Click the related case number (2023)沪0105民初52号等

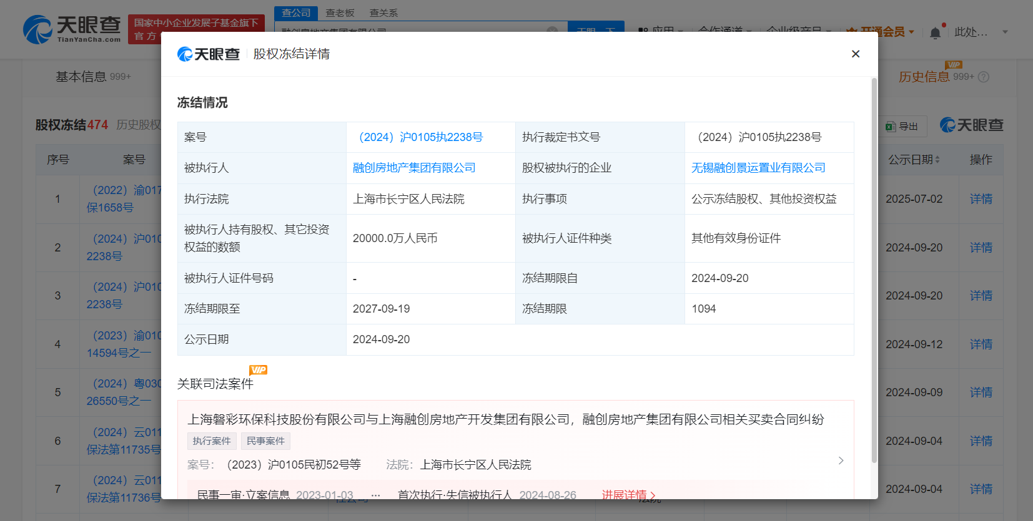click(x=291, y=465)
